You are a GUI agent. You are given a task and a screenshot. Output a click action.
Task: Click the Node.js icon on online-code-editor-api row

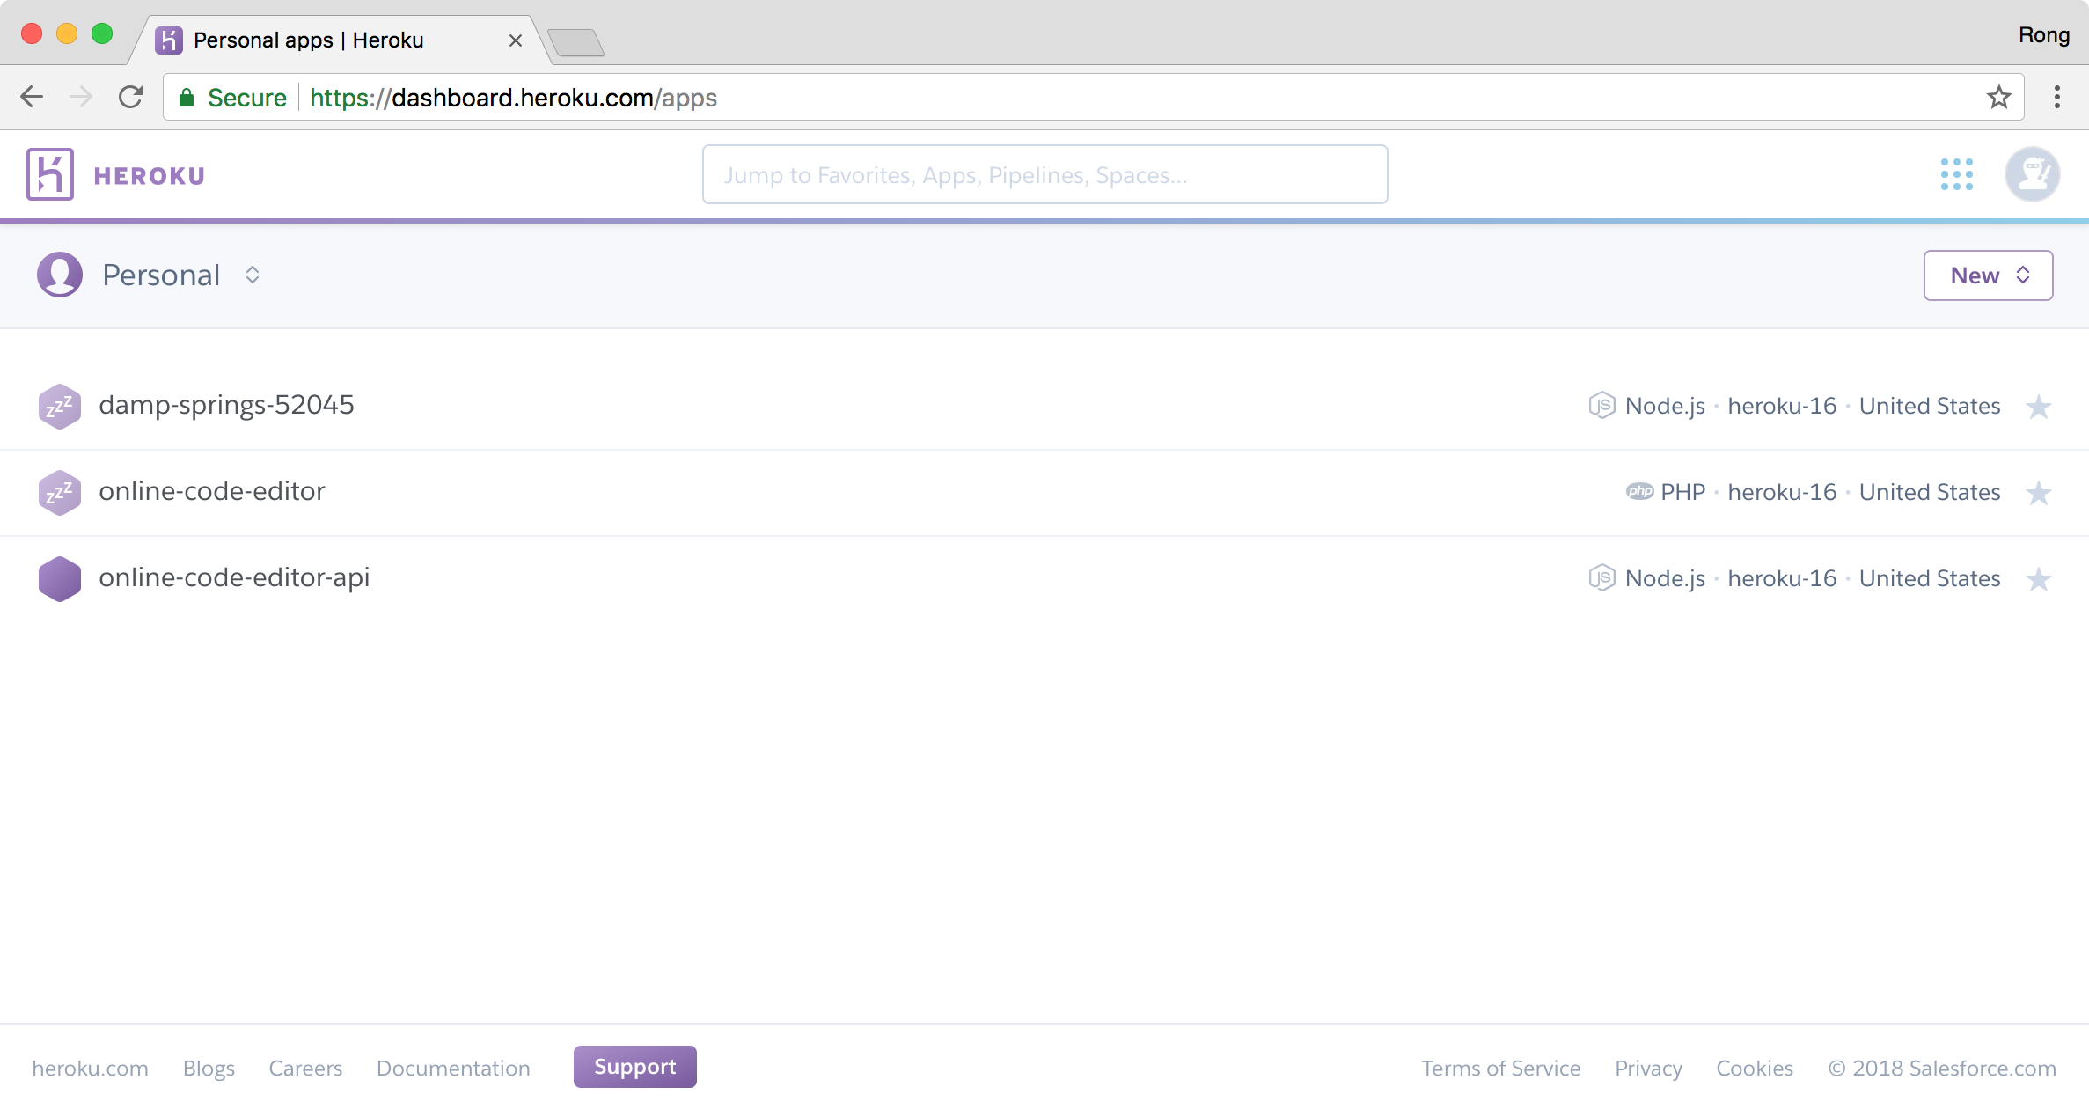tap(1602, 578)
